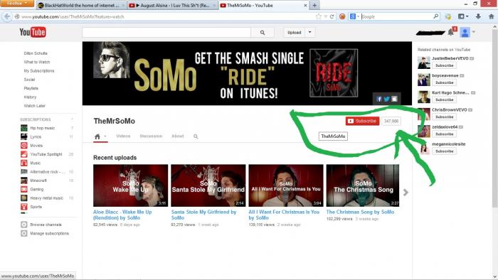The height and width of the screenshot is (280, 498).
Task: Open the Videos channel tab
Action: 123,136
